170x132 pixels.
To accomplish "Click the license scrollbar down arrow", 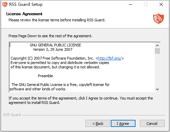I will pyautogui.click(x=157, y=89).
